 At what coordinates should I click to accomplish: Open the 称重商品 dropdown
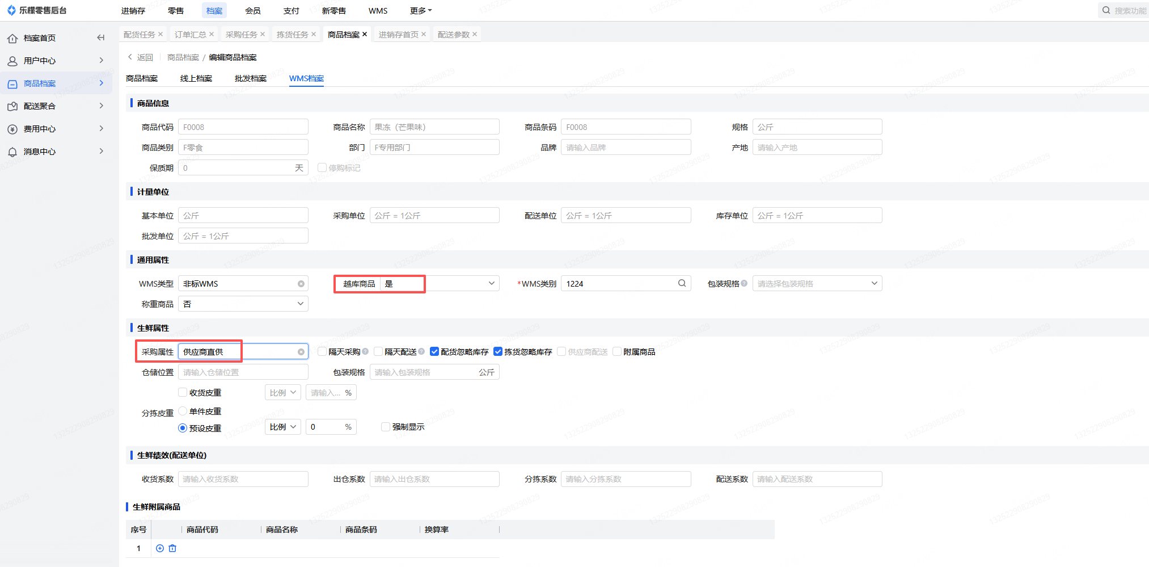(x=243, y=304)
